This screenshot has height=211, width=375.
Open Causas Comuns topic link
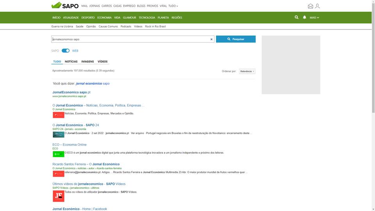(108, 27)
